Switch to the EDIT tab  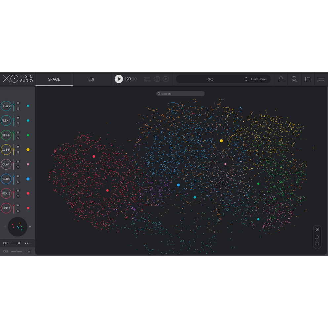coord(92,79)
